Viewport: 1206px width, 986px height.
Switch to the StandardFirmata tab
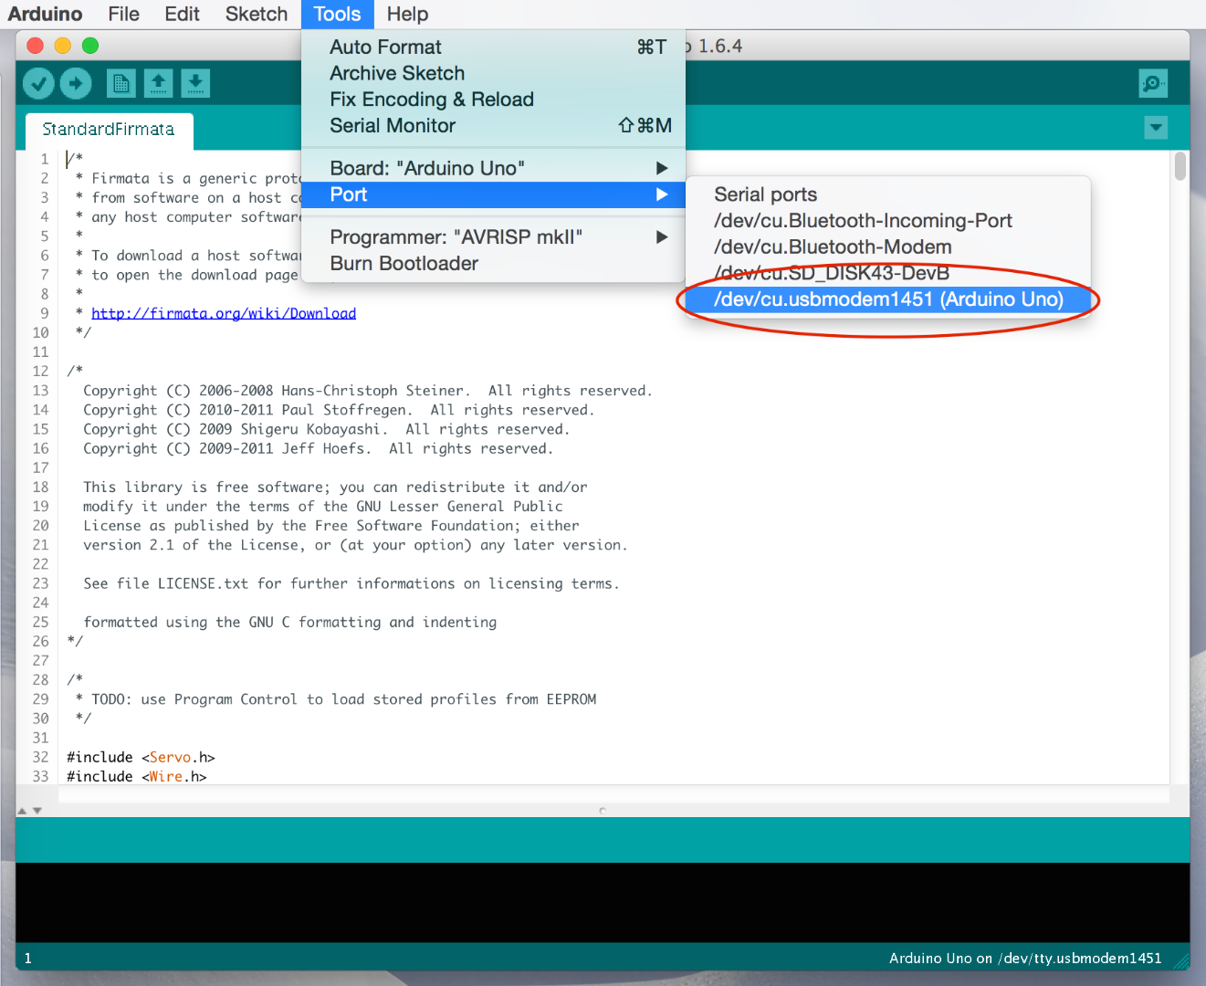[109, 131]
